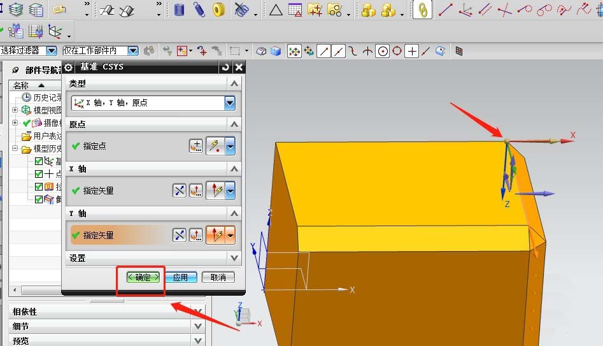Image resolution: width=603 pixels, height=346 pixels.
Task: Click the 取消 button
Action: (x=218, y=277)
